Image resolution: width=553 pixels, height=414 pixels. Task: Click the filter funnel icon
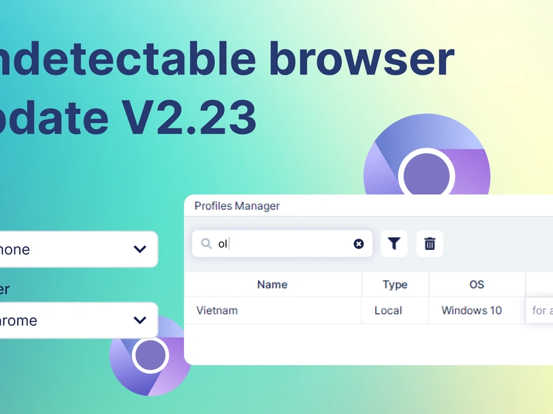(x=394, y=244)
